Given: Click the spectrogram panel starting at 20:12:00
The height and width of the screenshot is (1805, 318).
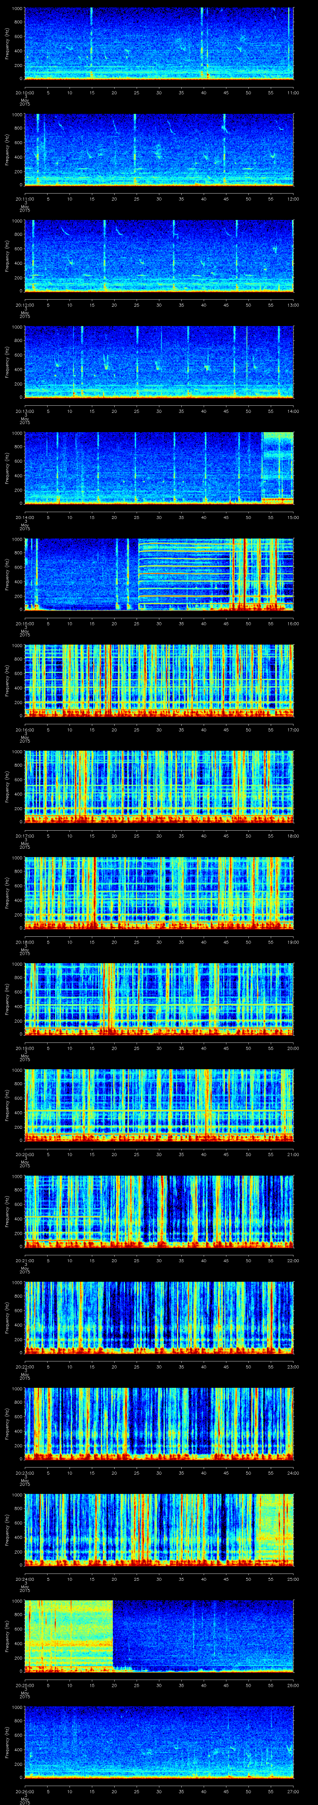Looking at the screenshot, I should [159, 256].
